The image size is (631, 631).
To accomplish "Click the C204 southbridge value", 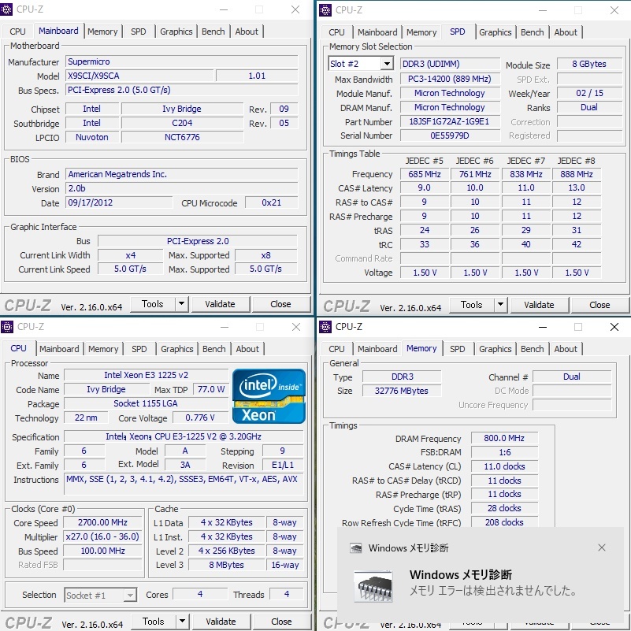I will click(182, 123).
